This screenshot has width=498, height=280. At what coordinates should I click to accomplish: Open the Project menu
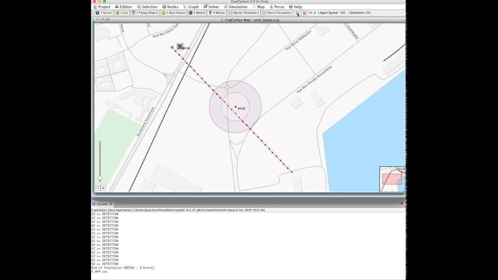click(102, 7)
